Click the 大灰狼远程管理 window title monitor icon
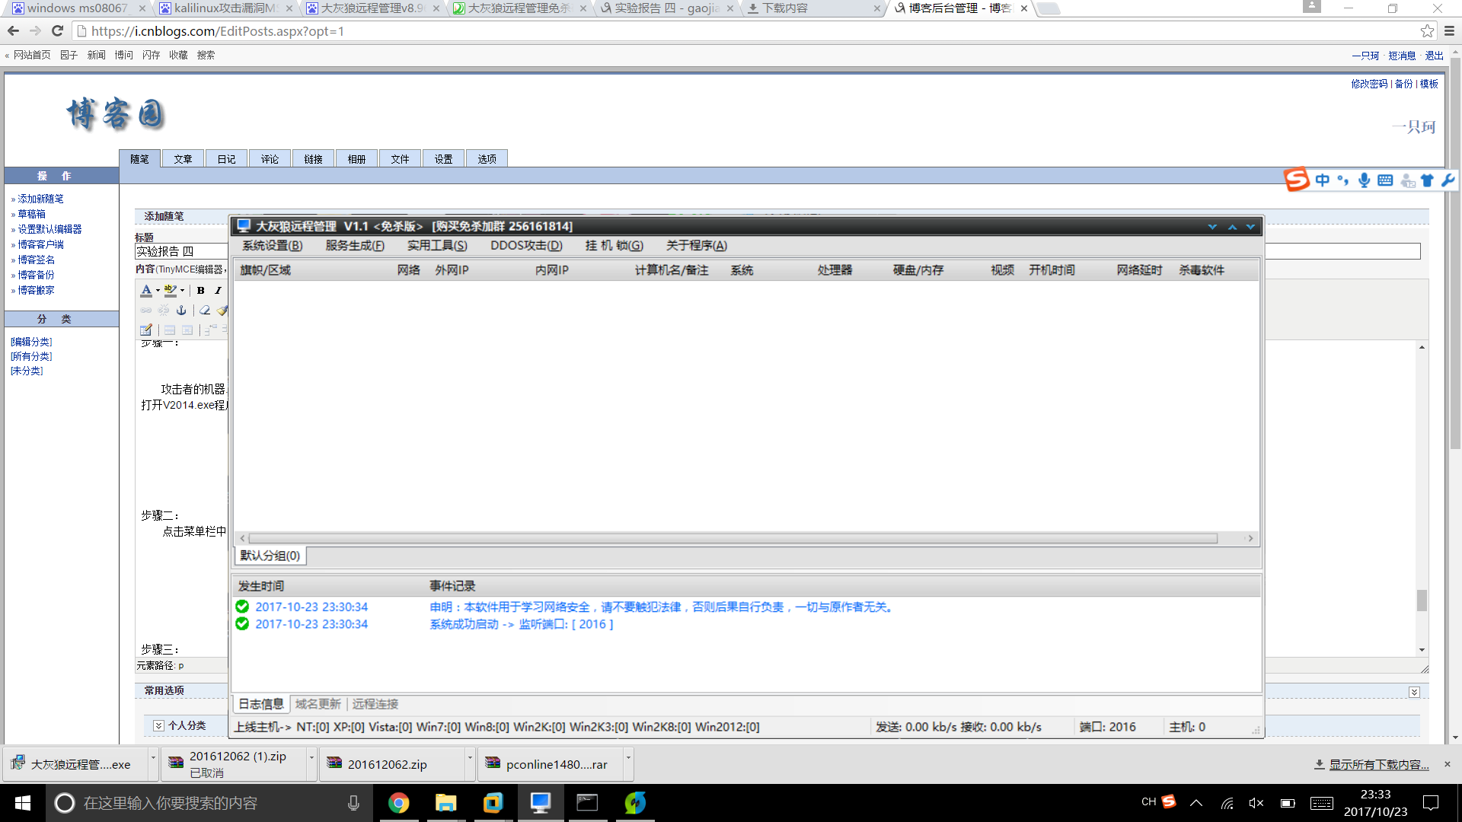This screenshot has height=822, width=1462. (244, 226)
